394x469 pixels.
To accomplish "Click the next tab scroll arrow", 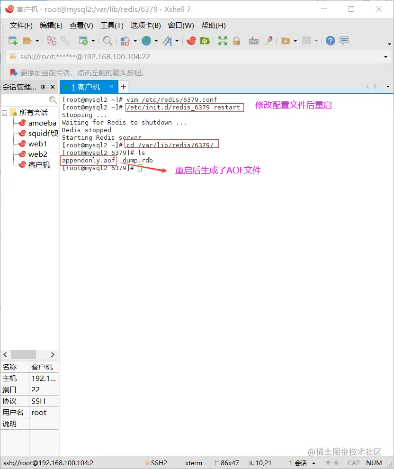I will click(x=376, y=86).
